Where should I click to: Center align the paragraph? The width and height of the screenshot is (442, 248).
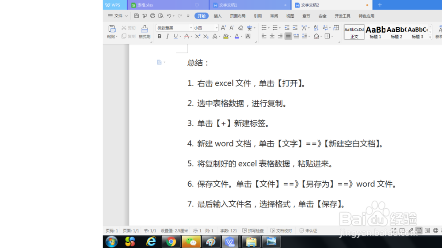click(x=272, y=36)
